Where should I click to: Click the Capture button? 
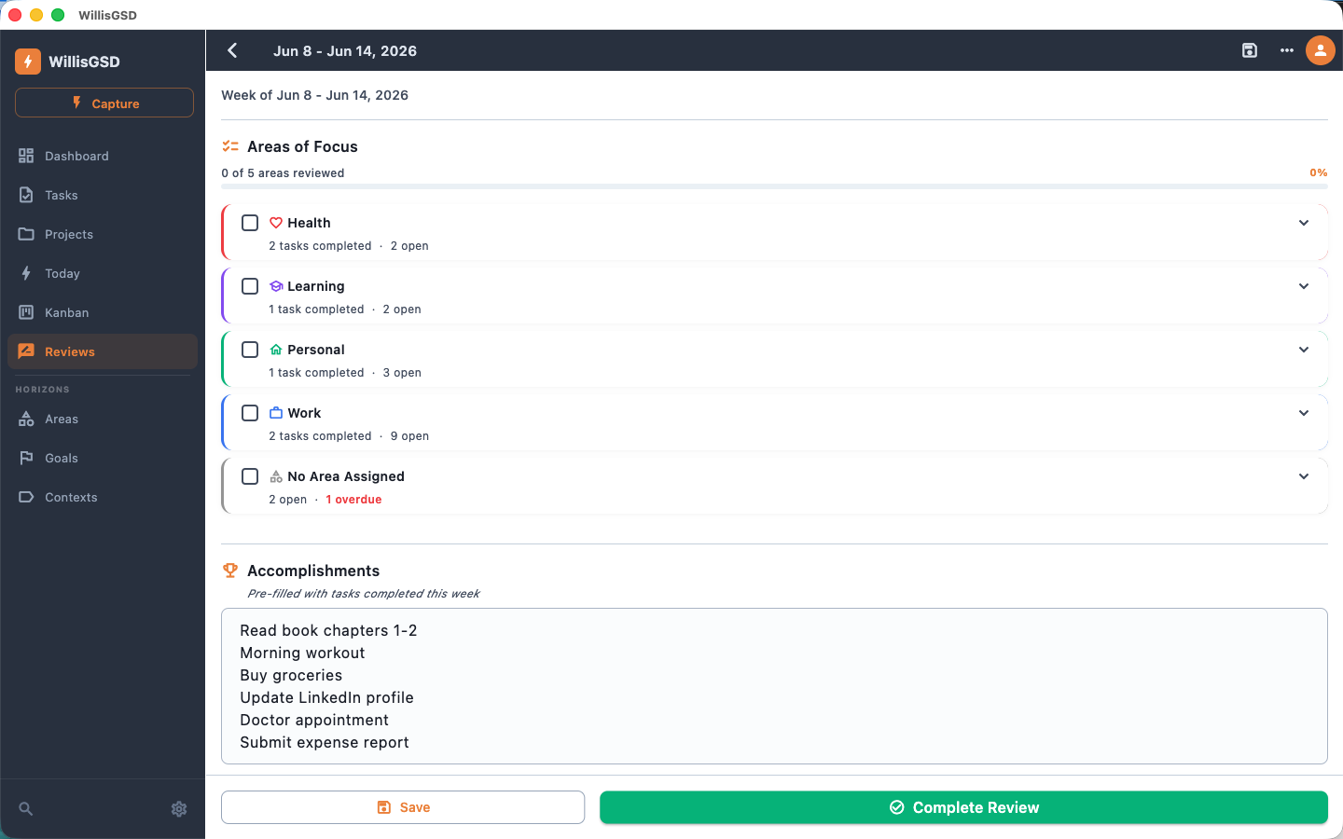point(104,103)
